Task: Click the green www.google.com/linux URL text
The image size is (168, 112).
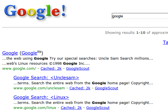Action: (35, 108)
